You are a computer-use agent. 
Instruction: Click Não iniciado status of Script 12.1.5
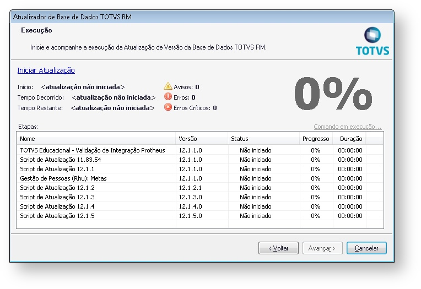tap(256, 216)
